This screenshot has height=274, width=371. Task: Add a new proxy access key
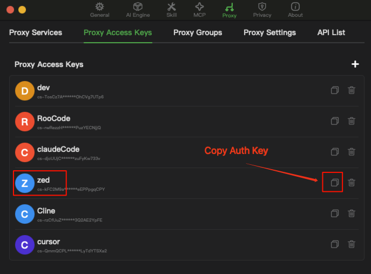355,64
